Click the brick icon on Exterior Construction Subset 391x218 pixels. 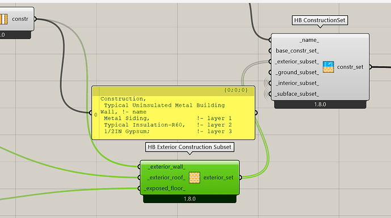[194, 178]
